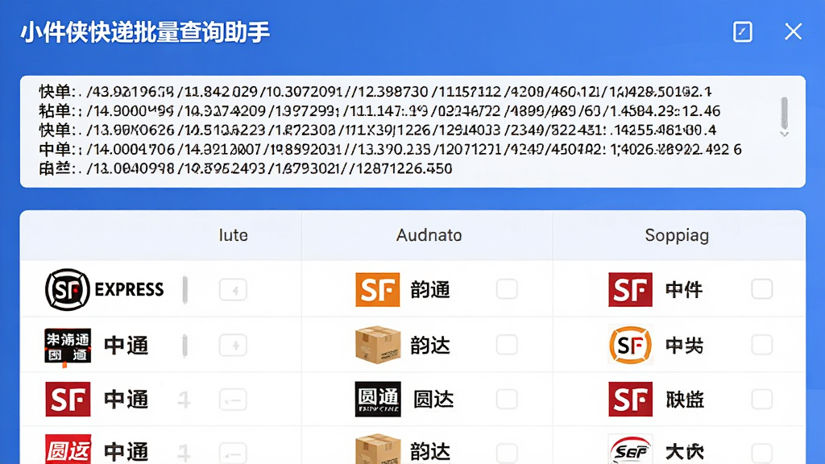
Task: Tick the checkbox for 圆达
Action: (x=507, y=399)
